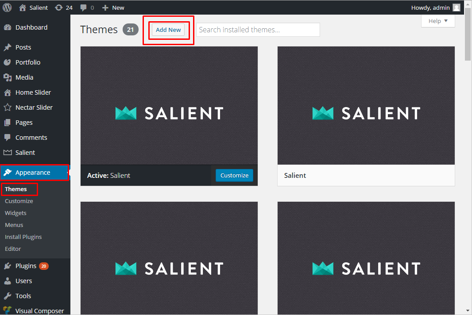Image resolution: width=472 pixels, height=315 pixels.
Task: Expand the Help dropdown tab
Action: click(438, 21)
